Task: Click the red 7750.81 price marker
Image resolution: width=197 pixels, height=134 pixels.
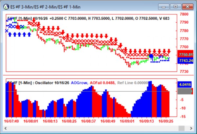Action: (186, 55)
